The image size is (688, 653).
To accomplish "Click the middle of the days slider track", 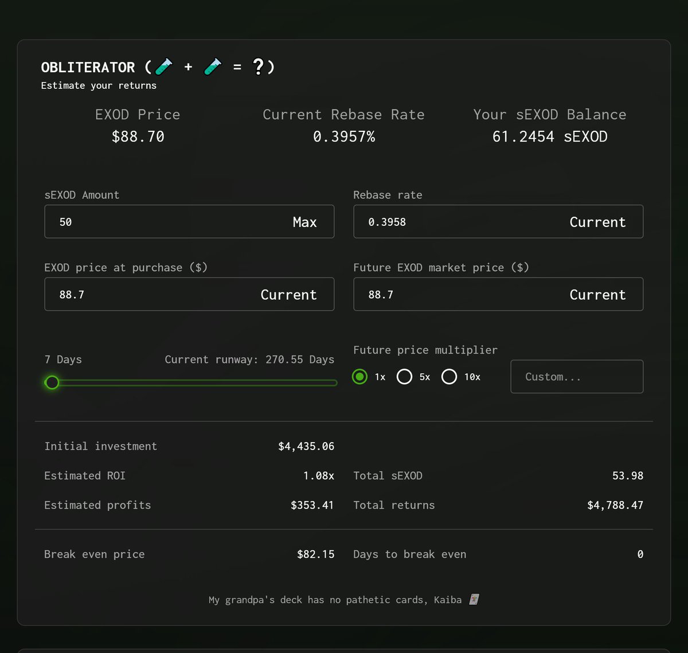I will 191,382.
